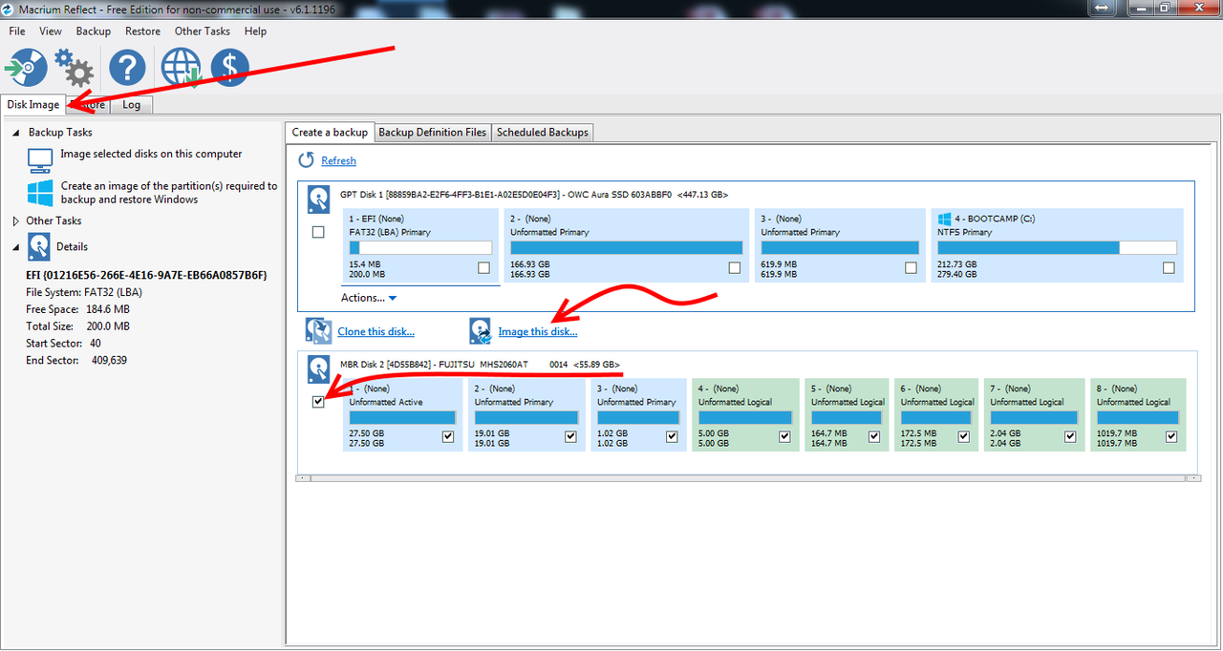1223x651 pixels.
Task: Click the Image this disk link
Action: click(x=537, y=331)
